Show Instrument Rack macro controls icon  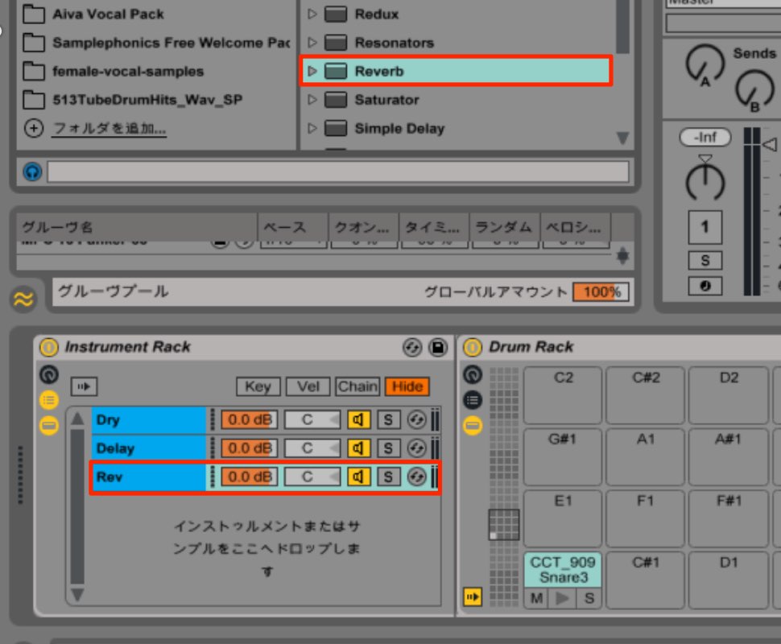49,374
